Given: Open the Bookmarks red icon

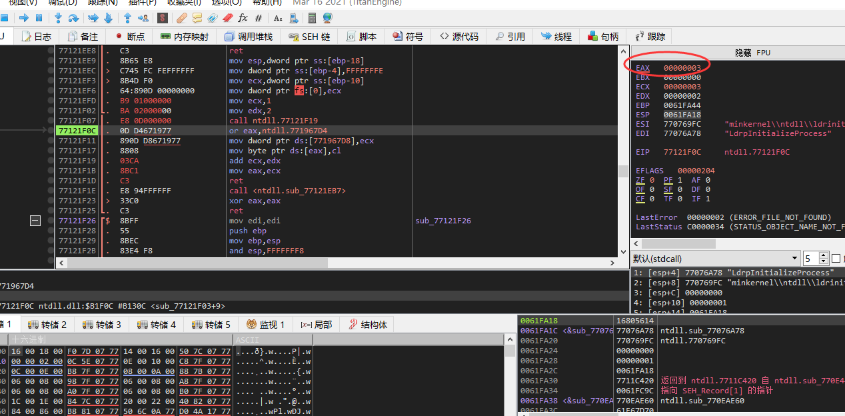Looking at the screenshot, I should (227, 18).
